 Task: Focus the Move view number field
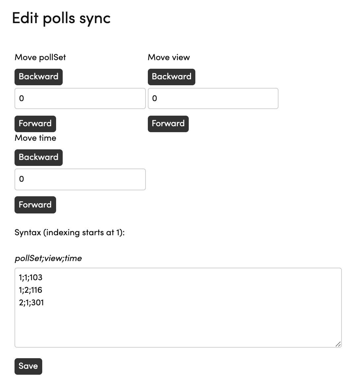[x=213, y=98]
